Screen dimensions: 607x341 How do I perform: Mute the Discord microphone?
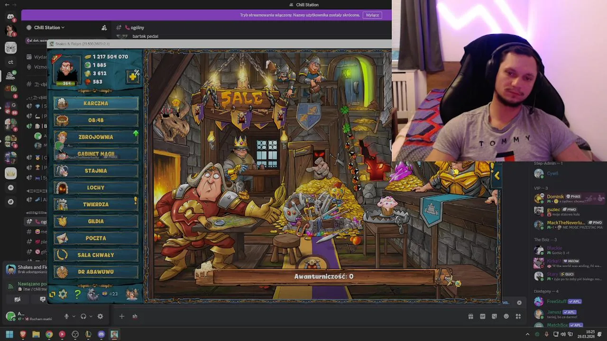(66, 316)
